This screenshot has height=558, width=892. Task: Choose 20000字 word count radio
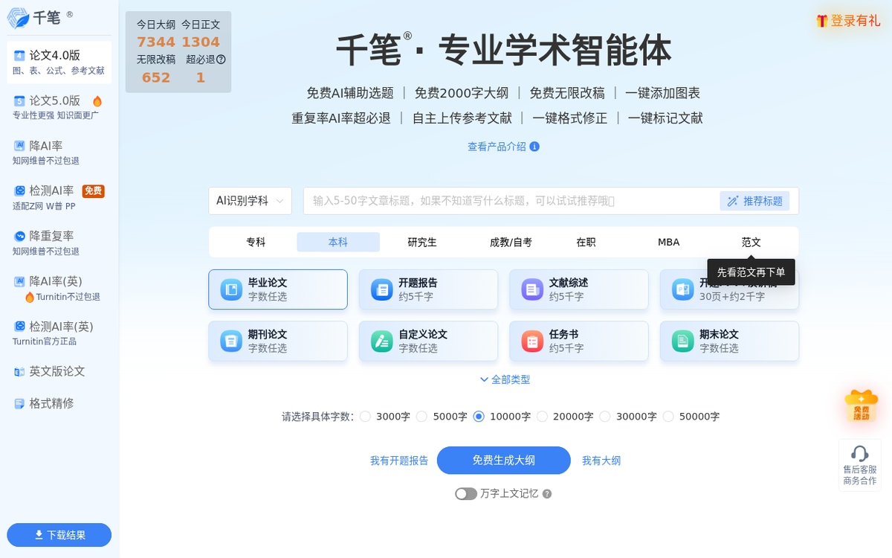tap(542, 417)
